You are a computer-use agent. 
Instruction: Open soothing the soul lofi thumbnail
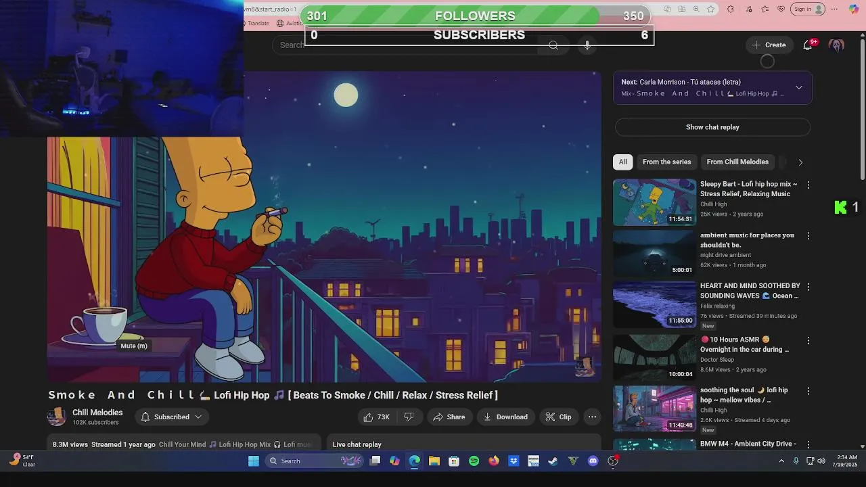pos(654,408)
